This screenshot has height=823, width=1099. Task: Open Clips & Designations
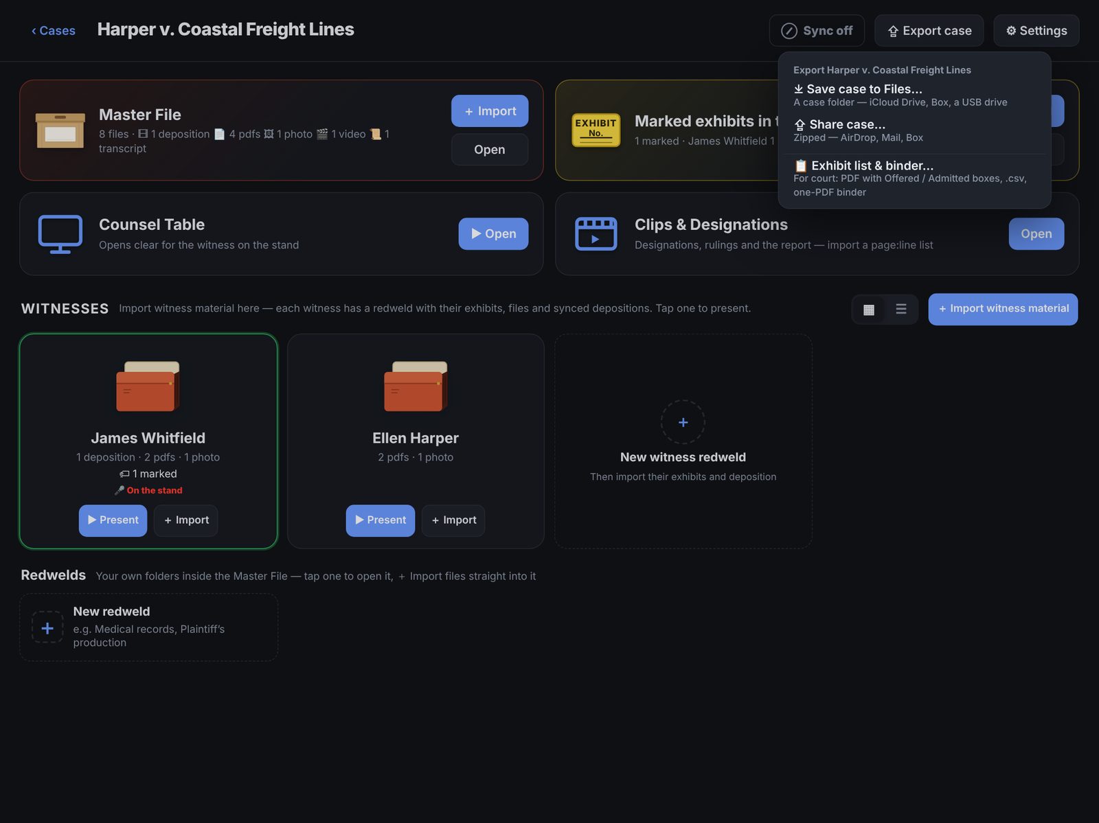tap(1036, 233)
